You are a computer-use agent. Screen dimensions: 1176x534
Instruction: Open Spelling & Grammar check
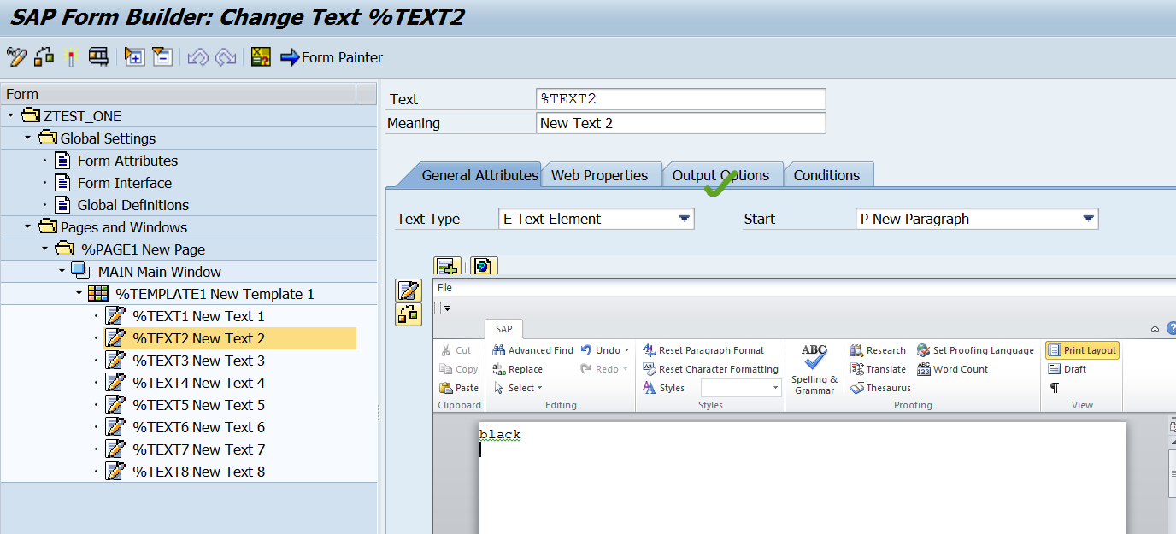814,369
